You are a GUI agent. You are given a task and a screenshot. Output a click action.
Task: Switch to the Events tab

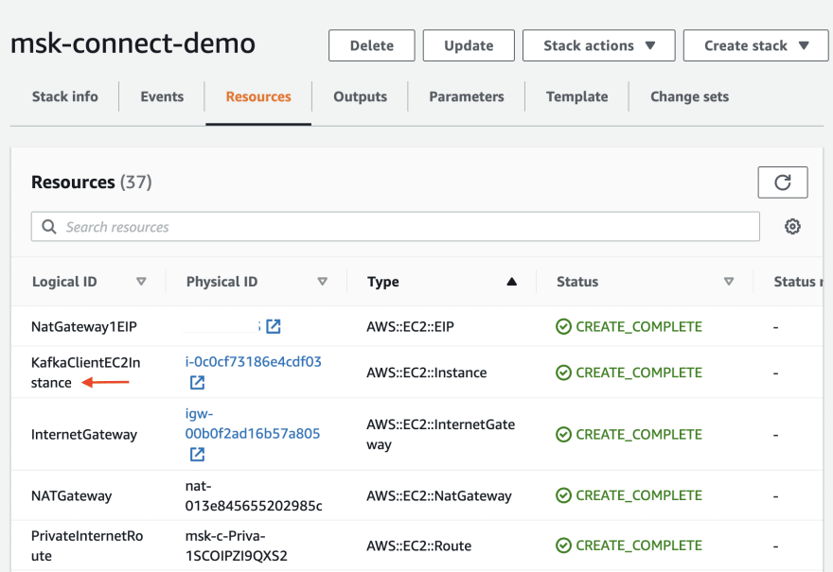coord(162,96)
